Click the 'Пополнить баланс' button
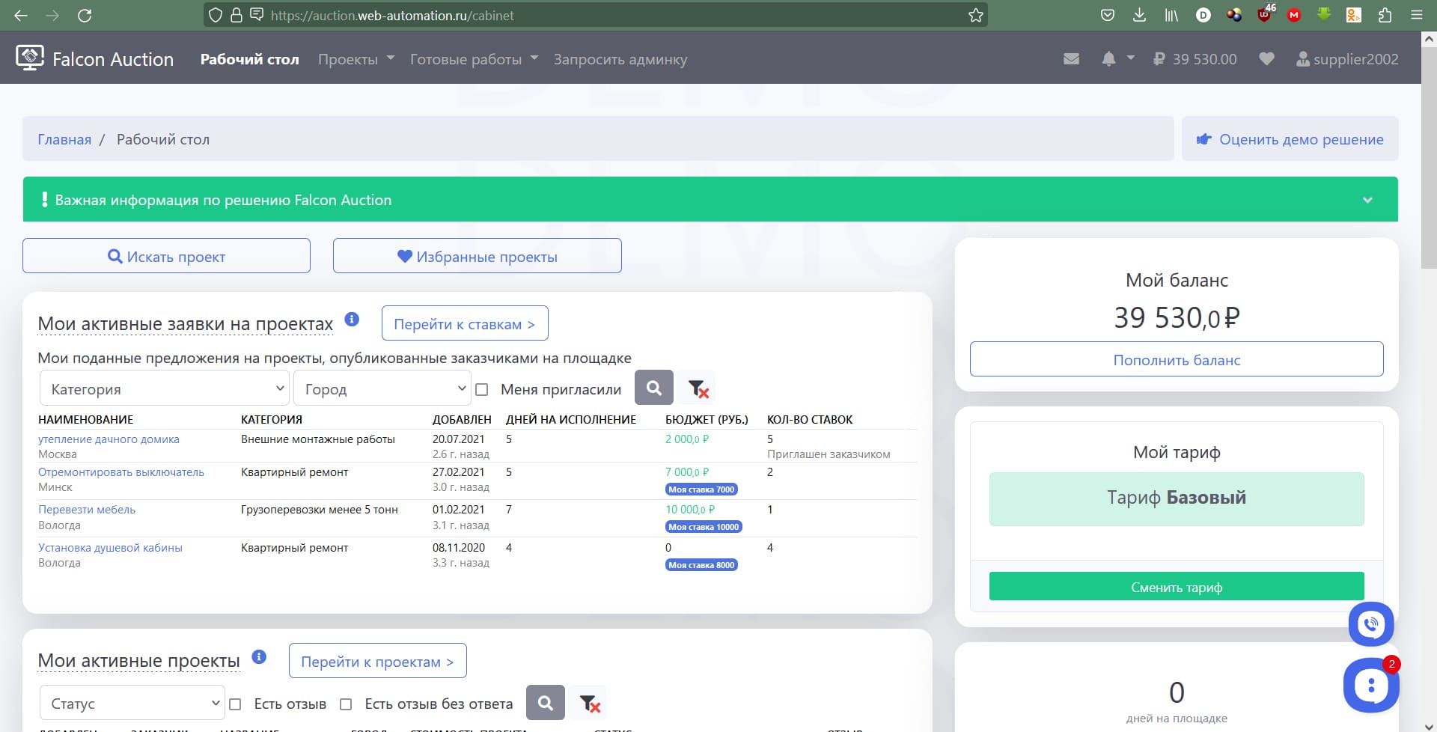Image resolution: width=1437 pixels, height=732 pixels. click(1176, 360)
